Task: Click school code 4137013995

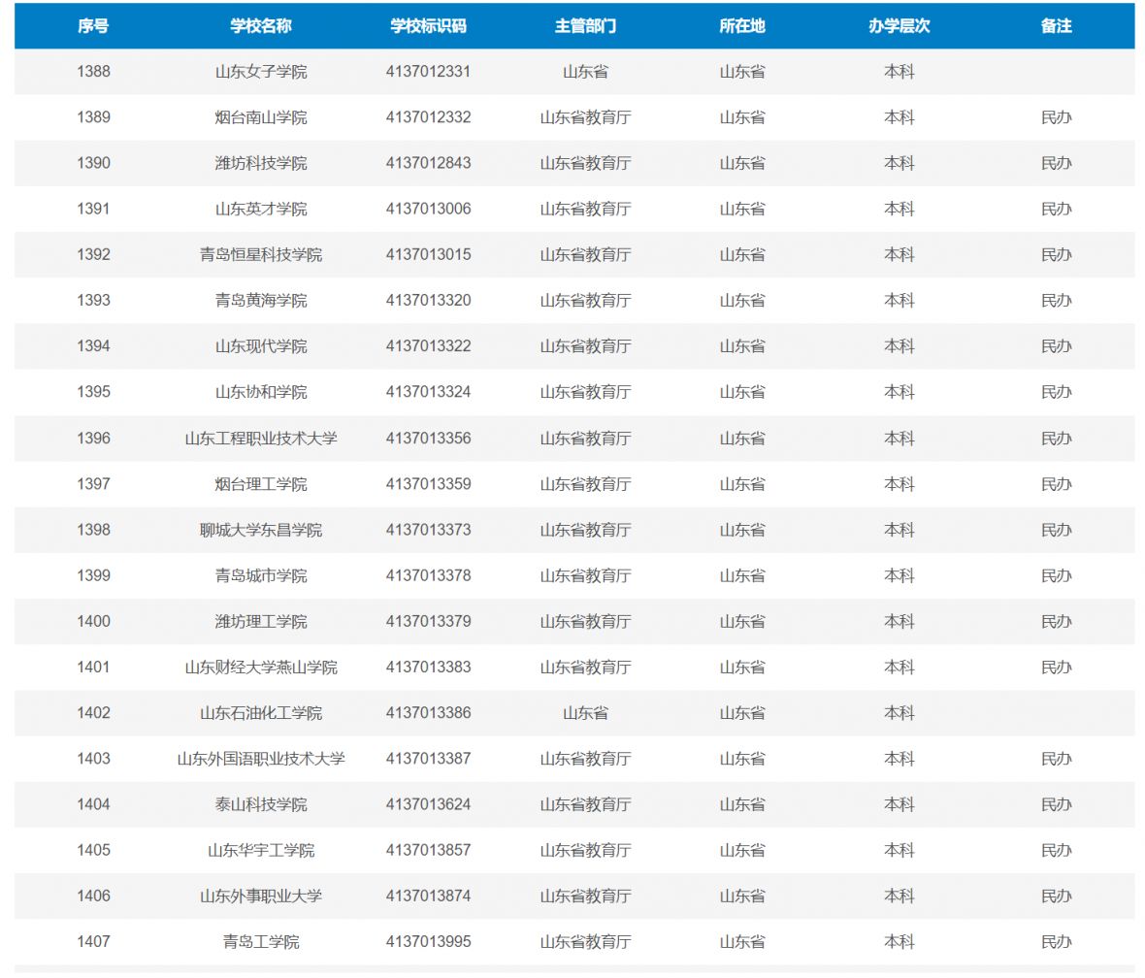Action: 429,942
